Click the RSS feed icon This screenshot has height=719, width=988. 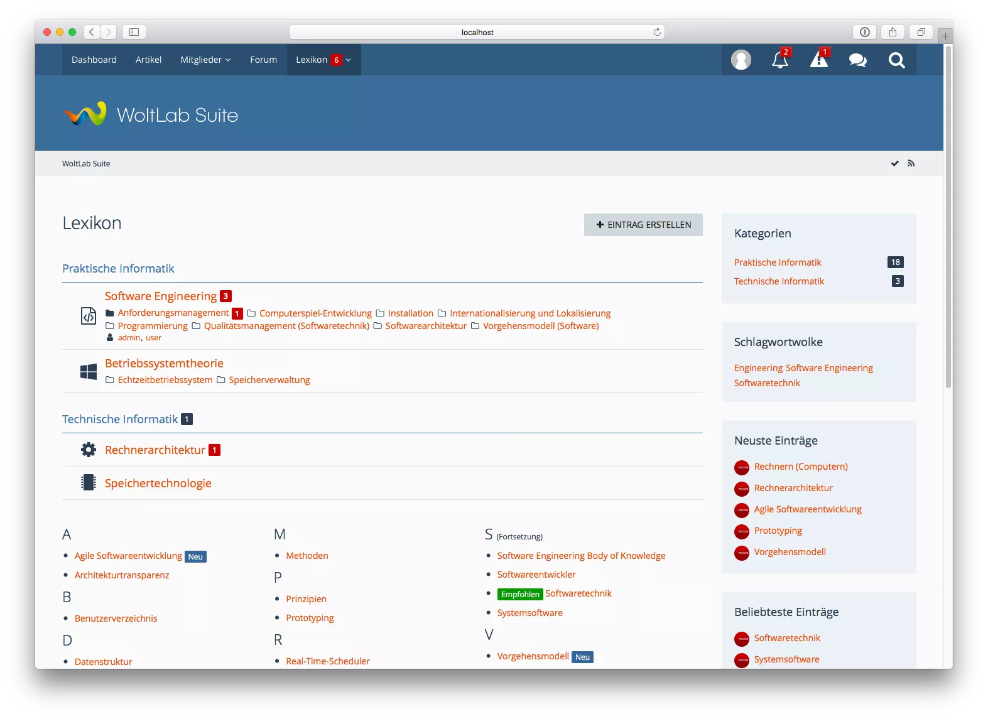pos(911,163)
